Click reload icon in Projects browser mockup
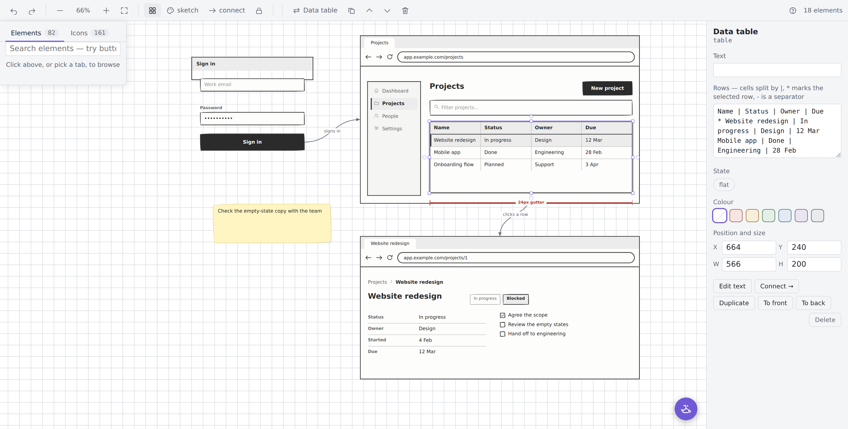Screen dimensions: 848x429 click(390, 57)
